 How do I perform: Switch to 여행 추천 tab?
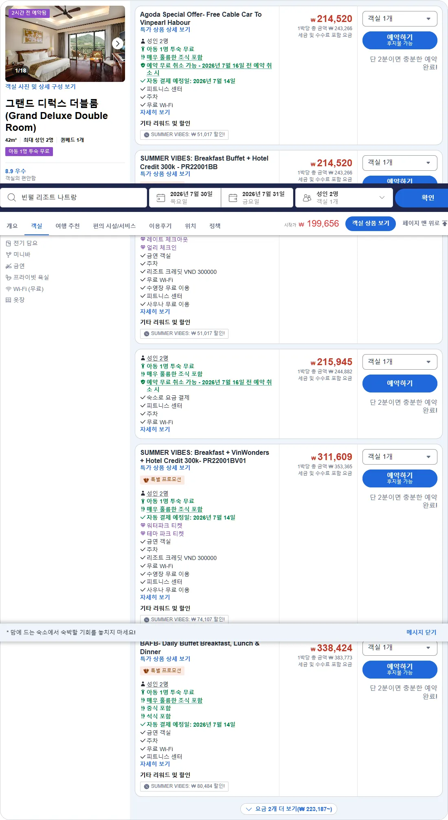(x=68, y=226)
